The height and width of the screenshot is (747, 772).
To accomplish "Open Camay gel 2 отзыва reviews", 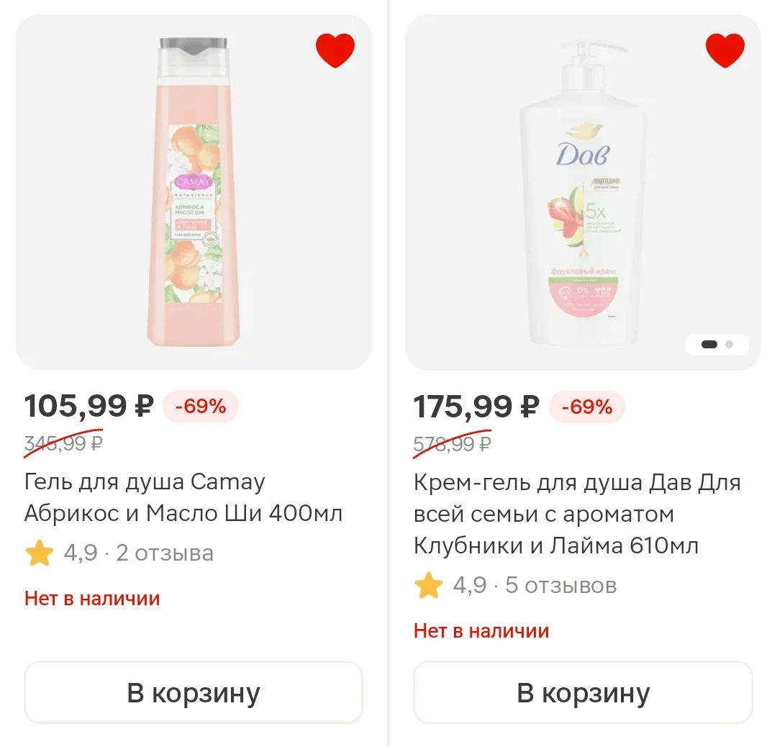I will (x=165, y=553).
